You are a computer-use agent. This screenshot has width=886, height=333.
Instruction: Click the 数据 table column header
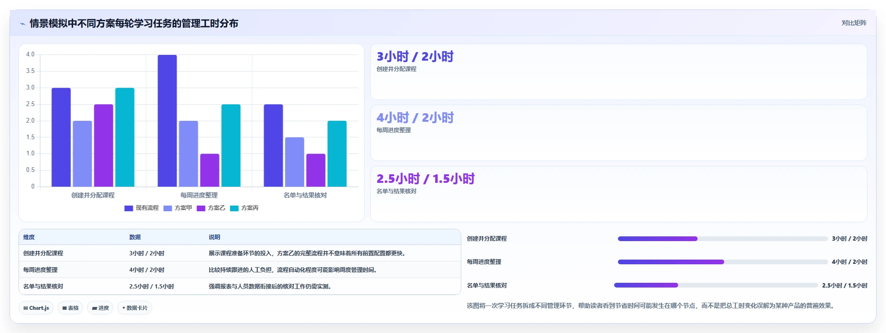(135, 237)
